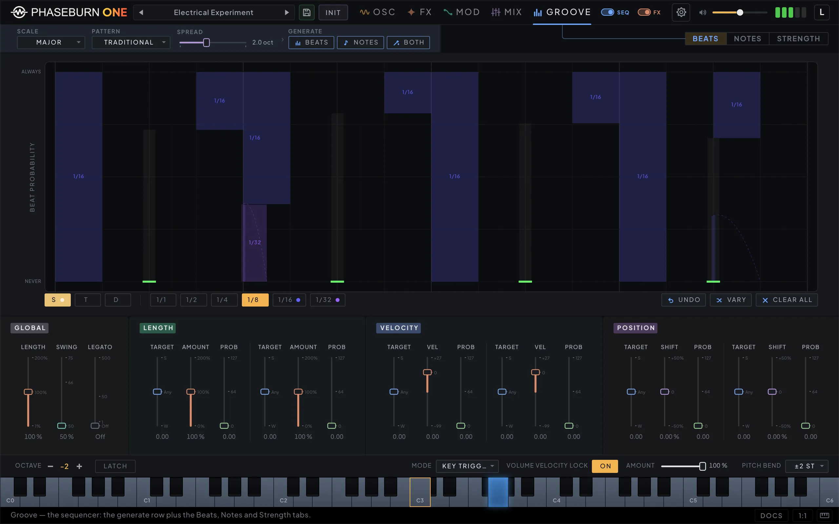Open settings with the gear icon

[681, 12]
